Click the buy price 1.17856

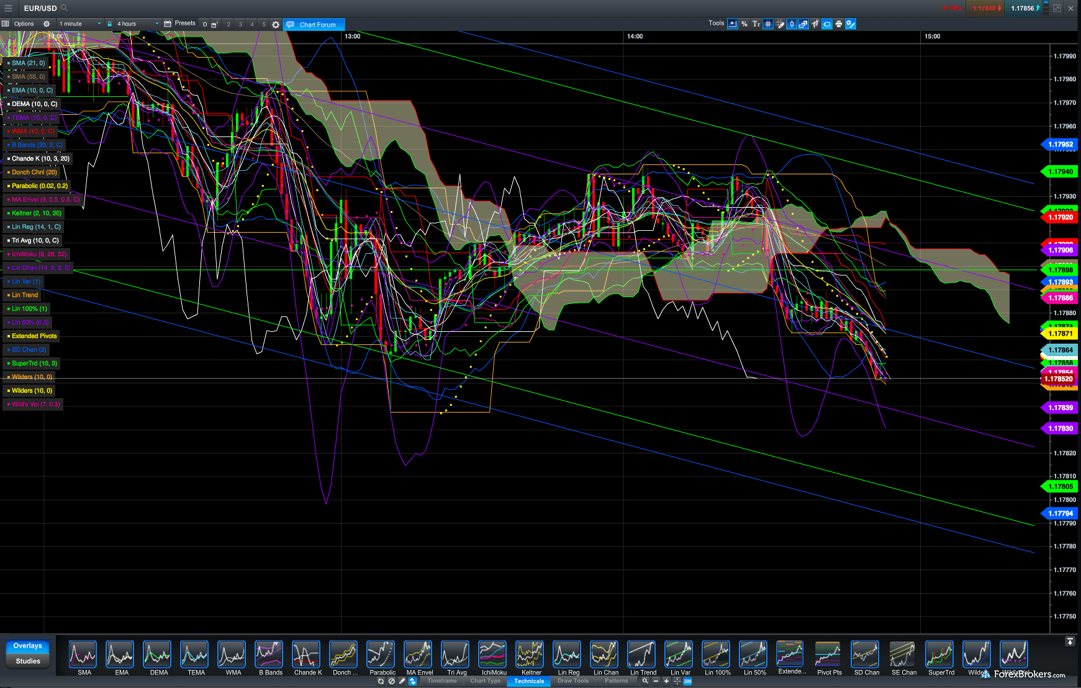pos(1024,8)
